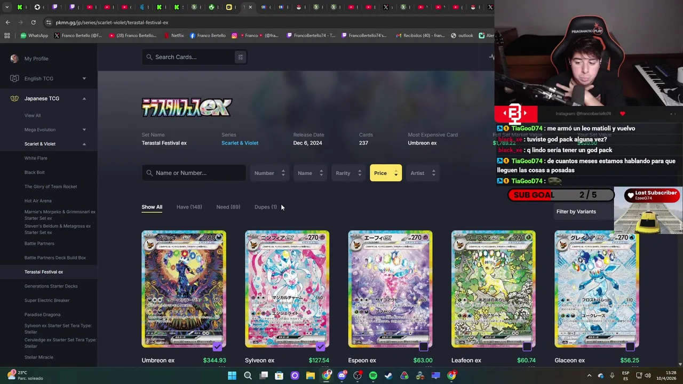Sort cards by Name

point(310,173)
